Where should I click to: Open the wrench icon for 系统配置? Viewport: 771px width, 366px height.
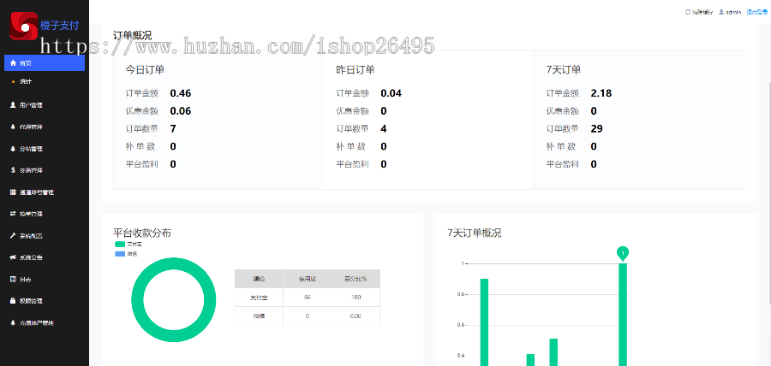pos(13,235)
